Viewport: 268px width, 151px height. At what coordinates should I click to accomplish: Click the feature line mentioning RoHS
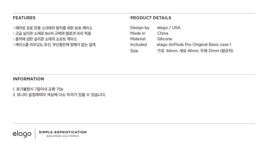pyautogui.click(x=52, y=33)
